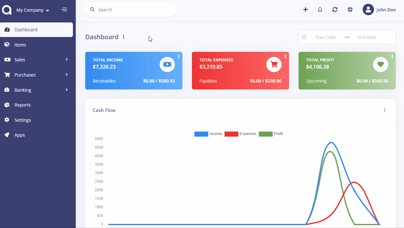This screenshot has width=404, height=228.
Task: Collapse the sidebar with the hamburger icon
Action: coord(64,10)
